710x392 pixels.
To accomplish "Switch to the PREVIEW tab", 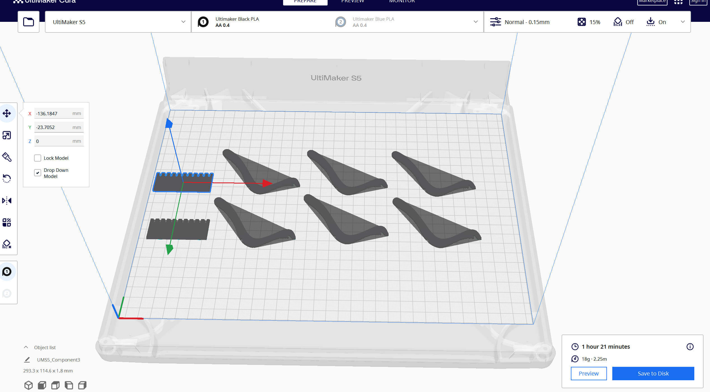I will point(352,1).
